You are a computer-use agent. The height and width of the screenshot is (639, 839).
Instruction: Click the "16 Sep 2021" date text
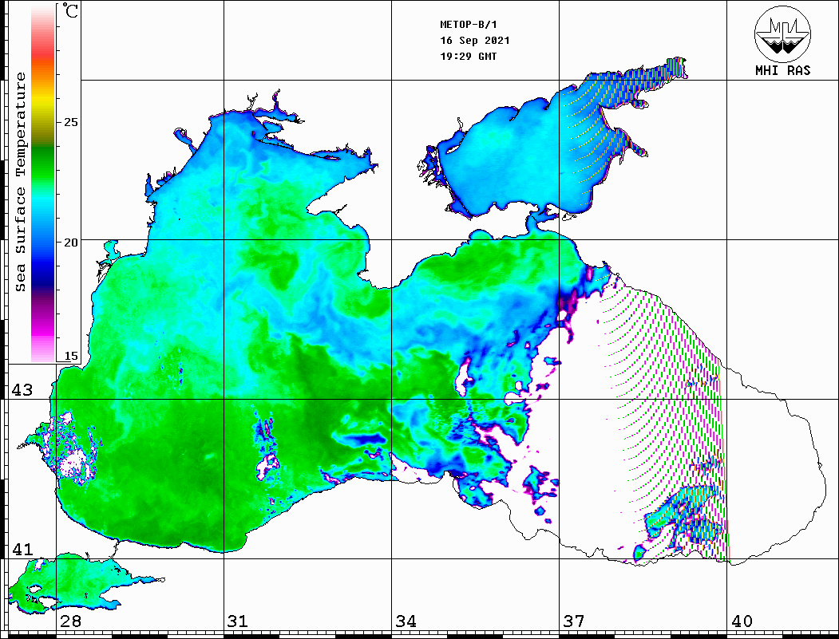click(x=475, y=41)
